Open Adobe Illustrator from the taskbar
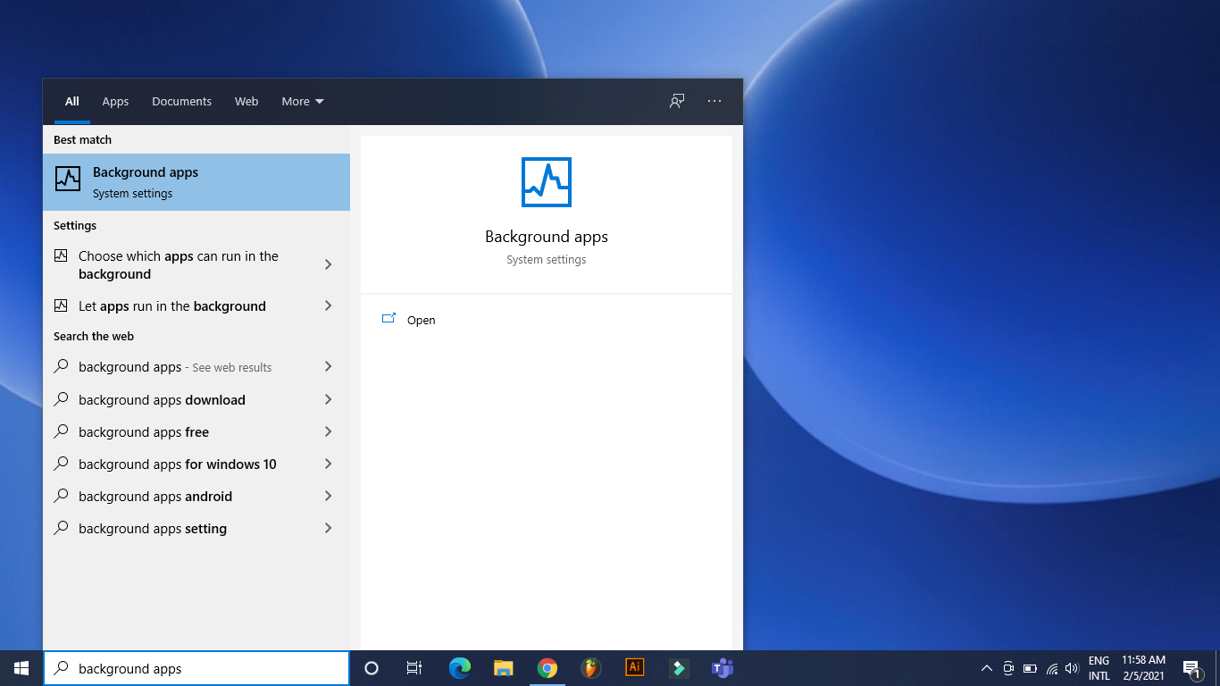The image size is (1220, 686). point(635,668)
